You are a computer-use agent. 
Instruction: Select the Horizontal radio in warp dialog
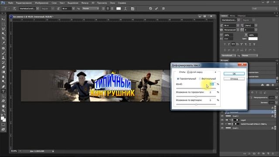[x=178, y=78]
